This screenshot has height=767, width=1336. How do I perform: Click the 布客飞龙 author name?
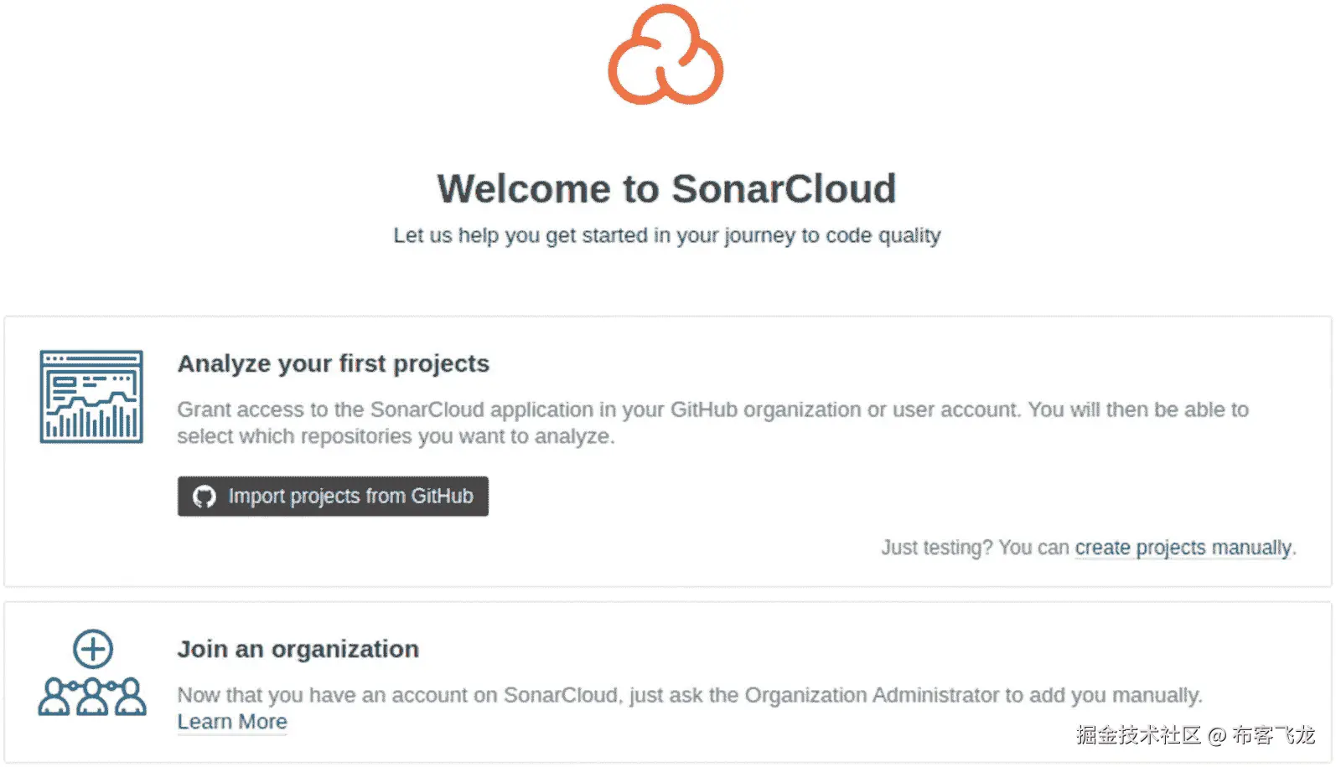coord(1273,735)
